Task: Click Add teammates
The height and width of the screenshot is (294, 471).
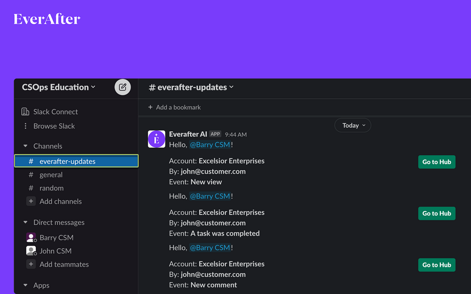Action: point(64,264)
